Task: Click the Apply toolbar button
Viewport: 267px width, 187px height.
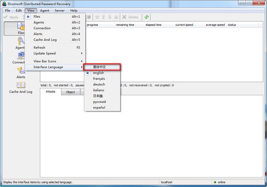Action: (x=11, y=17)
